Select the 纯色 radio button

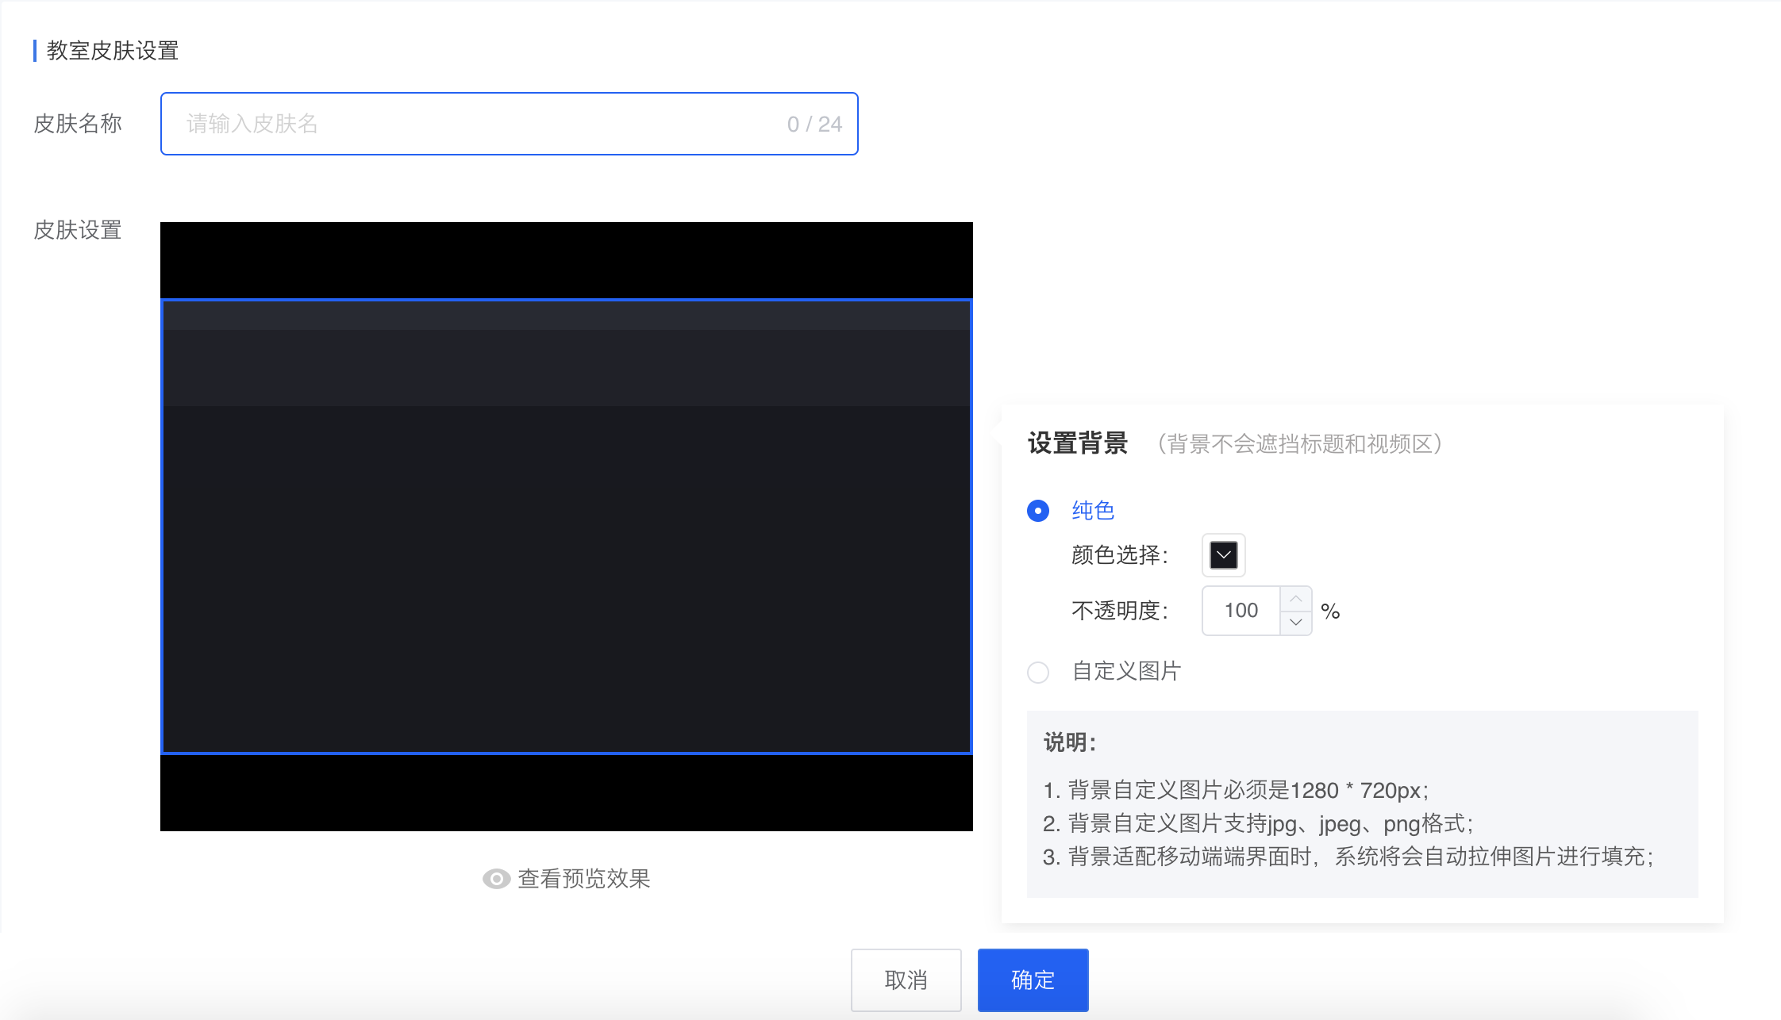coord(1038,511)
